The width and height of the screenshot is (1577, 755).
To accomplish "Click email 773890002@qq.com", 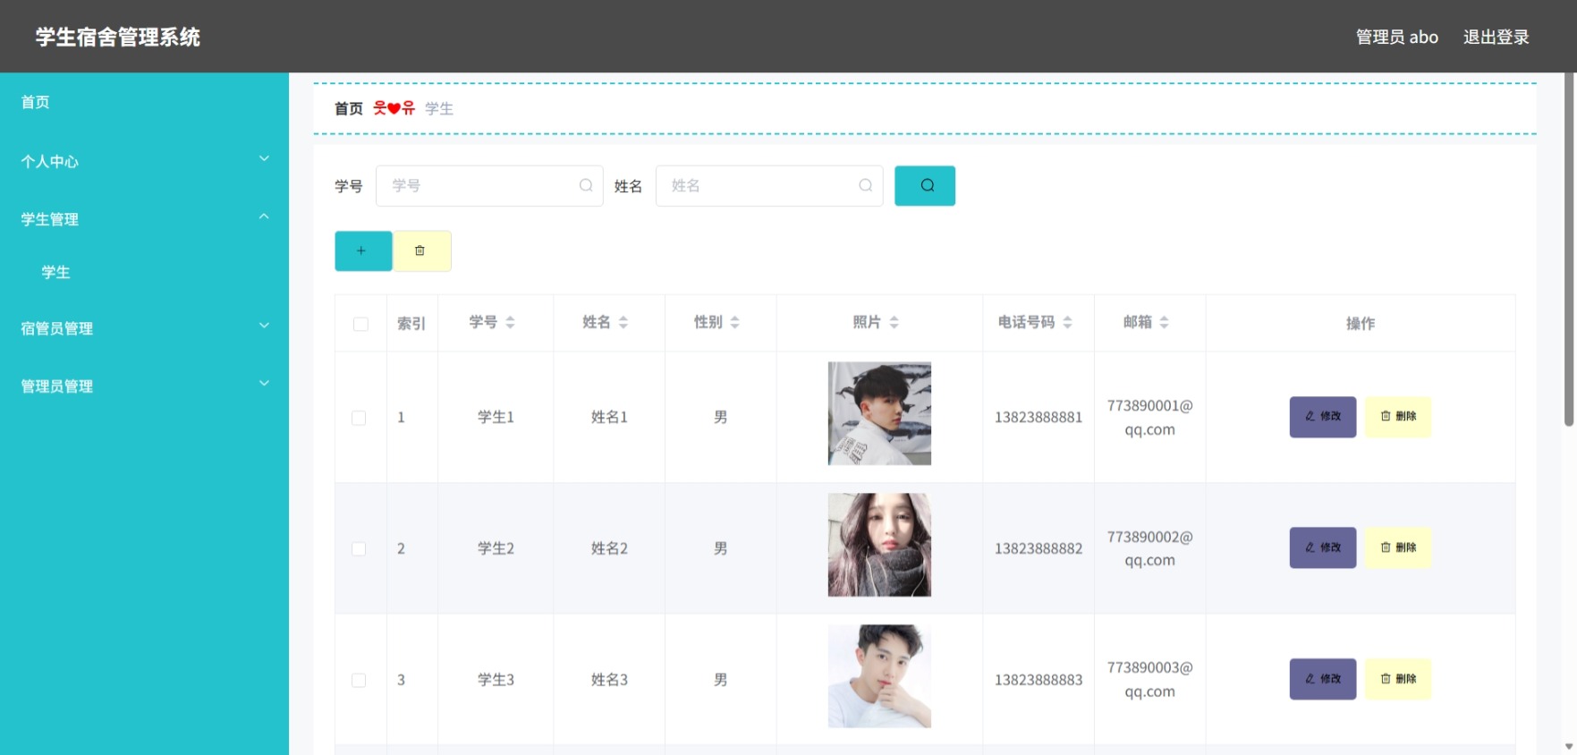I will (1149, 548).
